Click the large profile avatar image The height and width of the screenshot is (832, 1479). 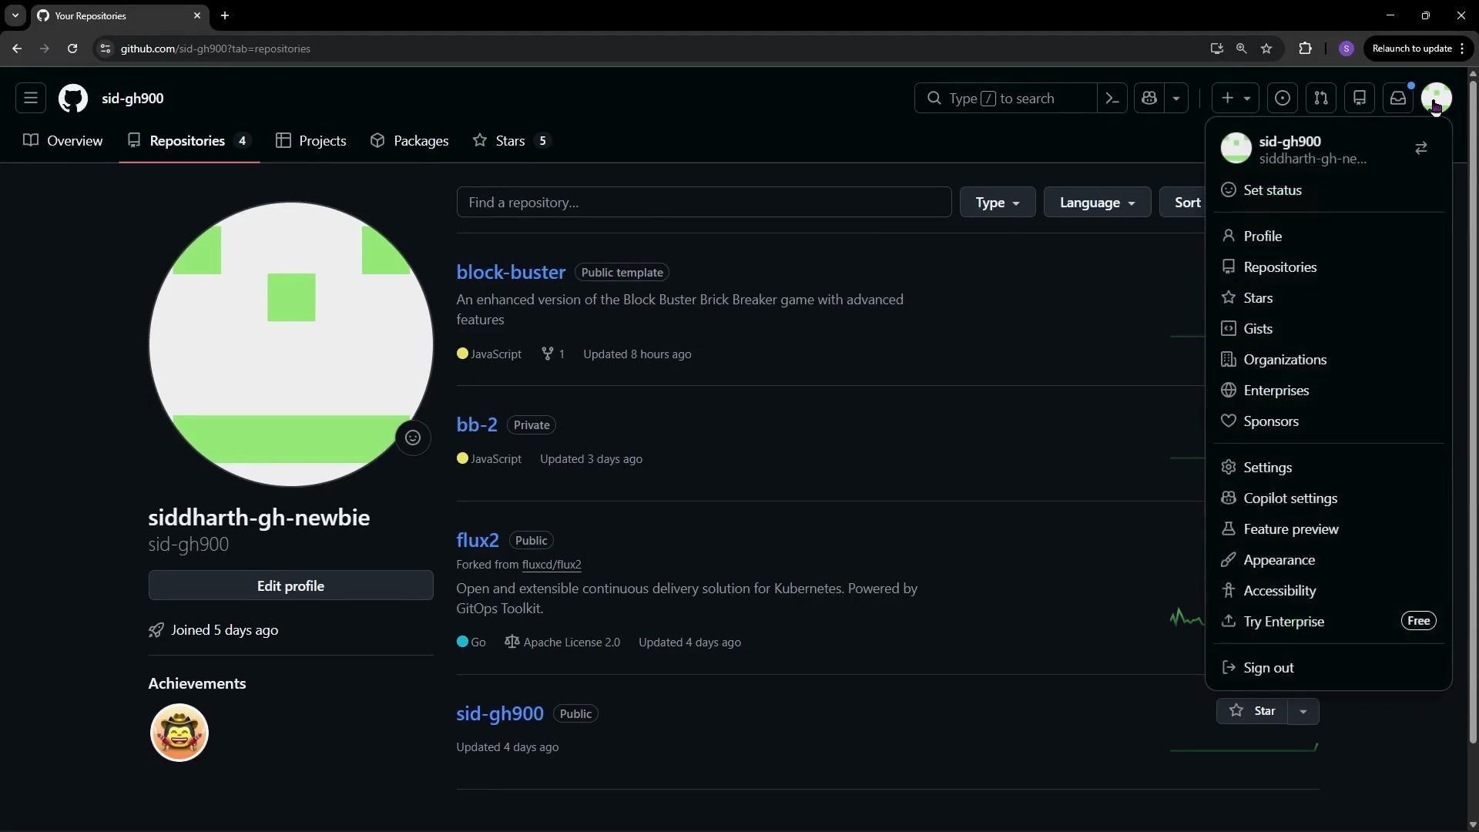(x=291, y=344)
